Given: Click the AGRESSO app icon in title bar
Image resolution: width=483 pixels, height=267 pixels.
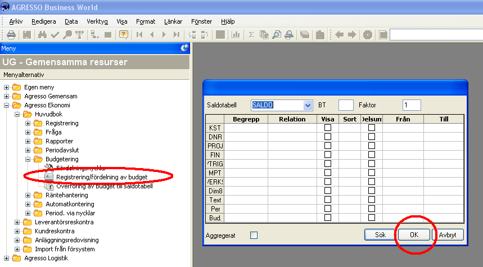Looking at the screenshot, I should pos(5,7).
